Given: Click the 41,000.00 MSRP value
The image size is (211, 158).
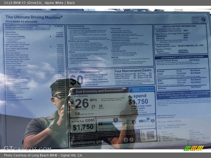Looking at the screenshot, I should 58,26.
